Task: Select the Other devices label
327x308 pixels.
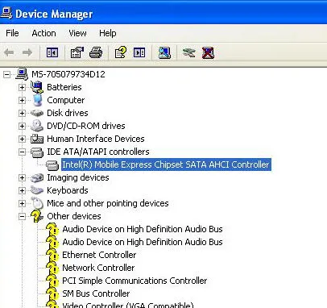Action: click(x=74, y=216)
